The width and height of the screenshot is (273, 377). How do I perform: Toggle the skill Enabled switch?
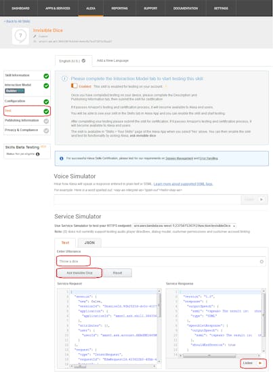(x=74, y=86)
